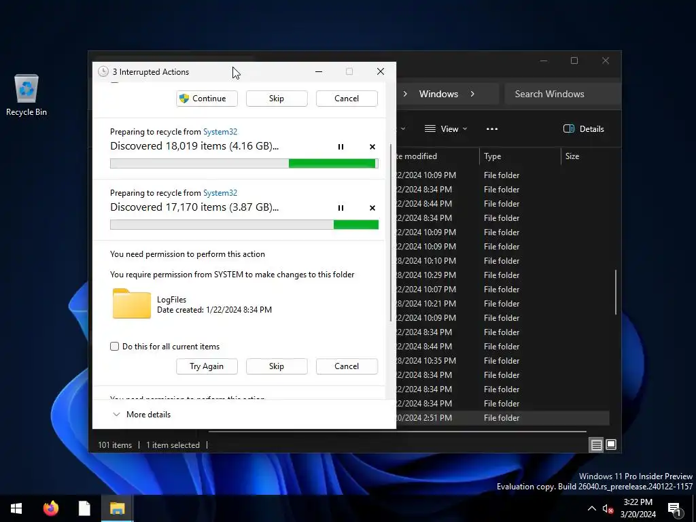This screenshot has height=522, width=696.
Task: Click the 17,170 items progress bar
Action: click(244, 225)
